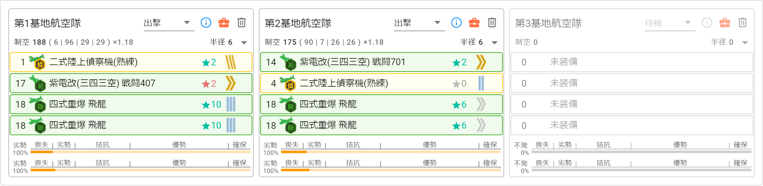Select the 二式陸上偵察機(熟練) row in 第1基地航空隊

[131, 62]
